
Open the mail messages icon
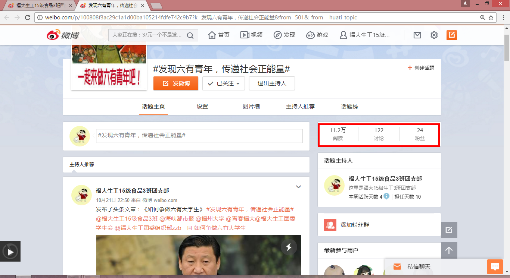(417, 35)
